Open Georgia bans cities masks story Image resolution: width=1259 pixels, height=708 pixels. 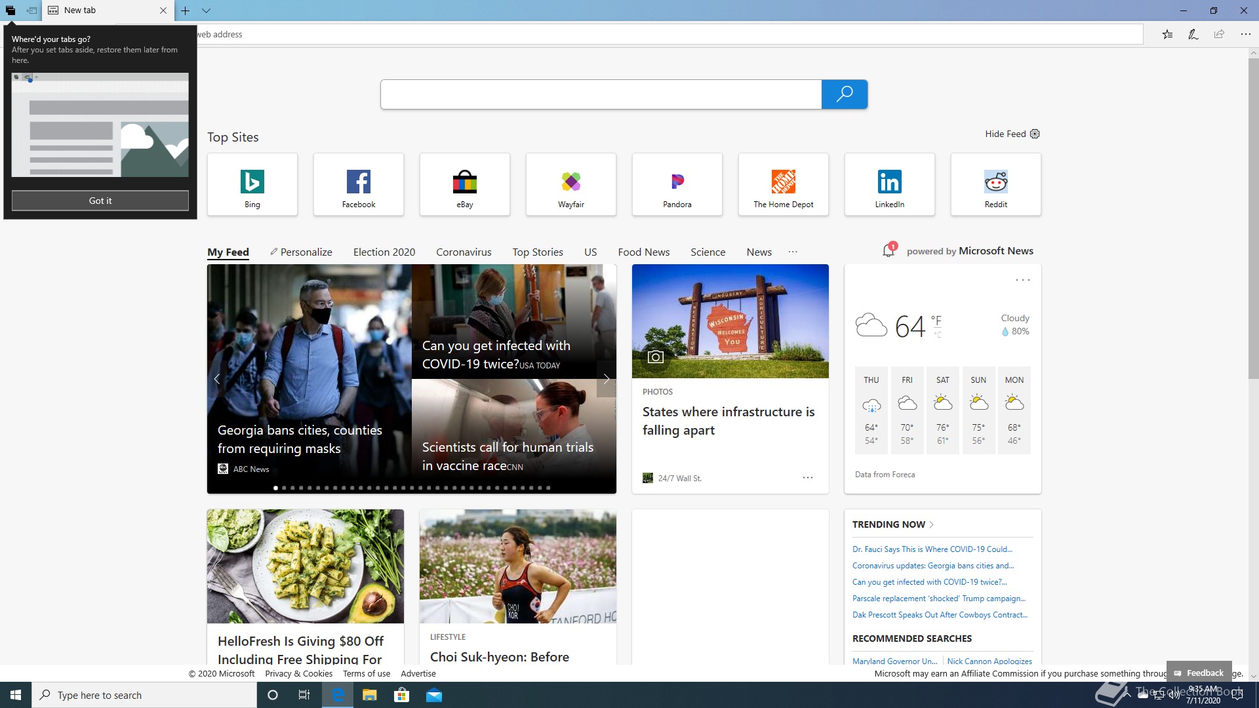[300, 439]
